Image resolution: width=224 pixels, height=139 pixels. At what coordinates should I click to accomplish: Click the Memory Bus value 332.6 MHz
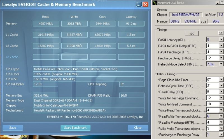[45, 95]
